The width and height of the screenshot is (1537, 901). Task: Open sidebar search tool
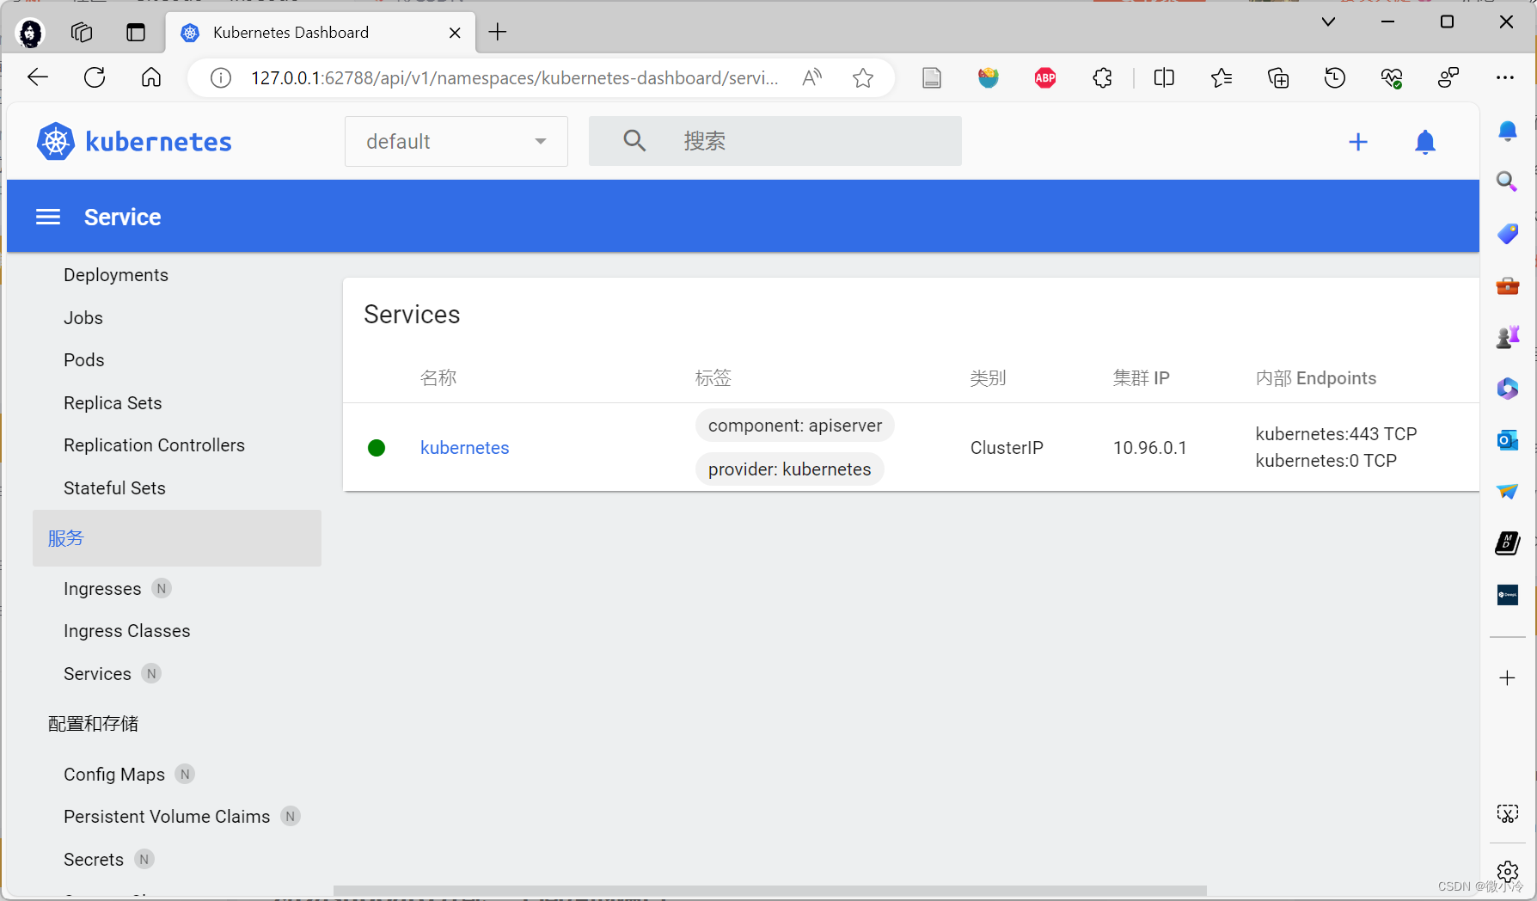(x=1507, y=181)
